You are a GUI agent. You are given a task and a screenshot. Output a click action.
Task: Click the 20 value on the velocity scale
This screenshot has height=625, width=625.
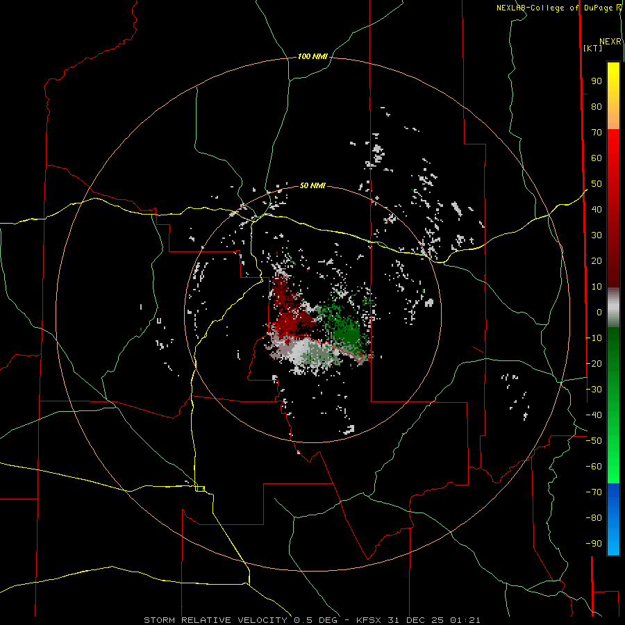(x=597, y=261)
